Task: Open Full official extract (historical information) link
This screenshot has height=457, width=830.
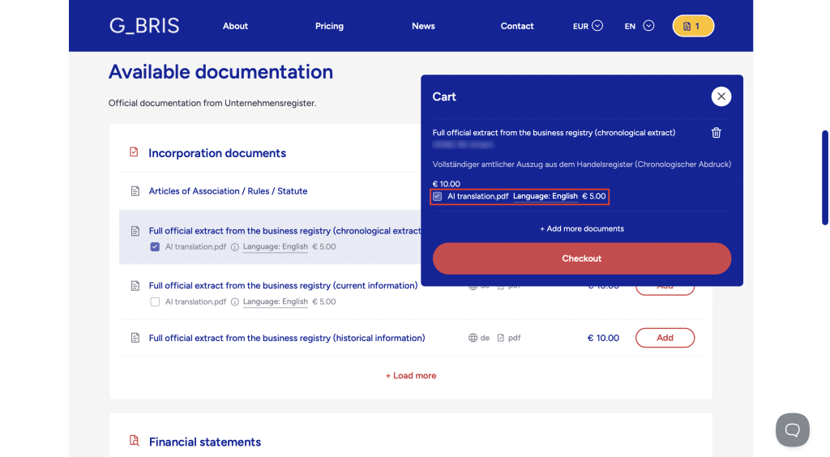Action: pos(287,338)
